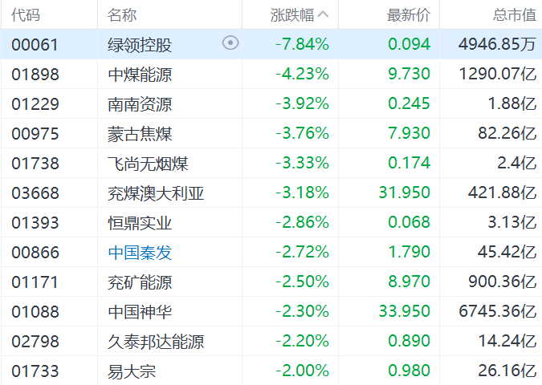The width and height of the screenshot is (542, 385).
Task: Toggle sort arrow next to 涨跌幅
Action: 323,14
